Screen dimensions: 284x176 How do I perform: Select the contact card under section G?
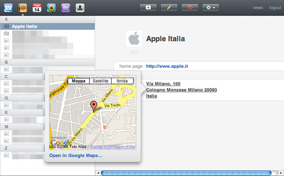(22, 105)
